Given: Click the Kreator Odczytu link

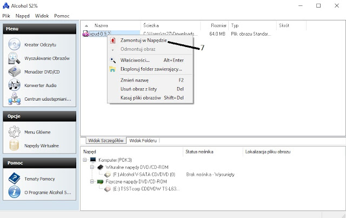Looking at the screenshot, I should (40, 44).
